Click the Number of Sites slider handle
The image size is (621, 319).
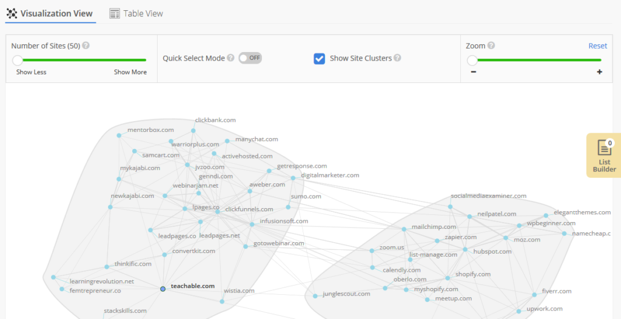(18, 60)
